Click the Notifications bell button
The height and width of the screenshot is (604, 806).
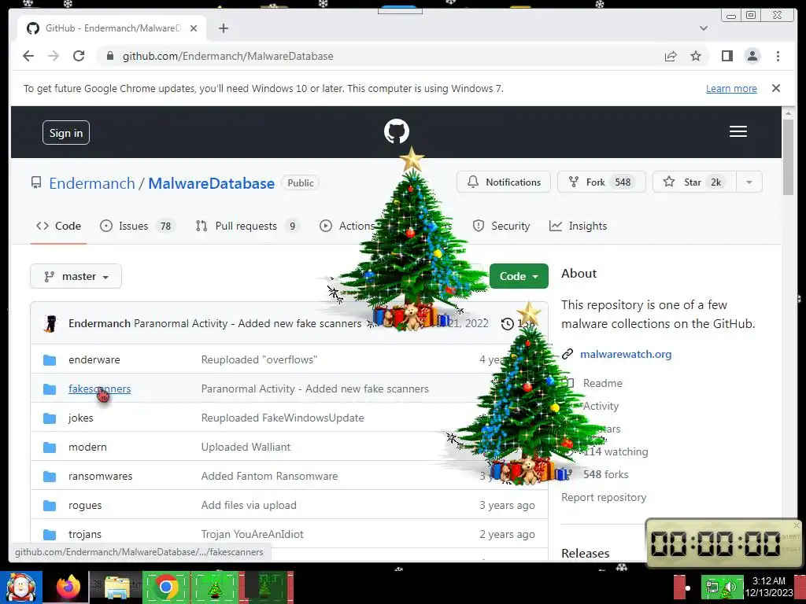tap(503, 182)
